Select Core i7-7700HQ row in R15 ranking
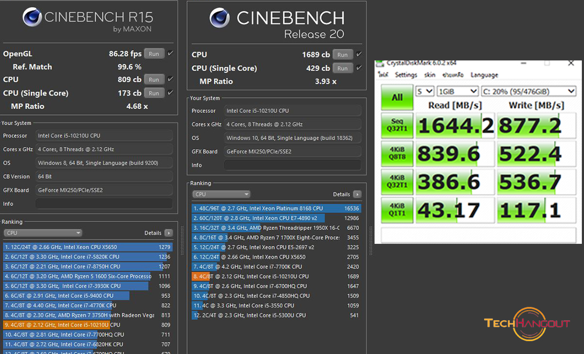The image size is (584, 354). click(x=87, y=335)
